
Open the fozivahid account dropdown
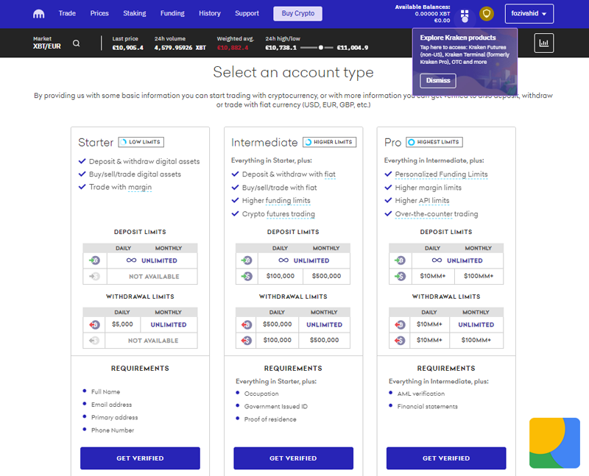point(529,13)
